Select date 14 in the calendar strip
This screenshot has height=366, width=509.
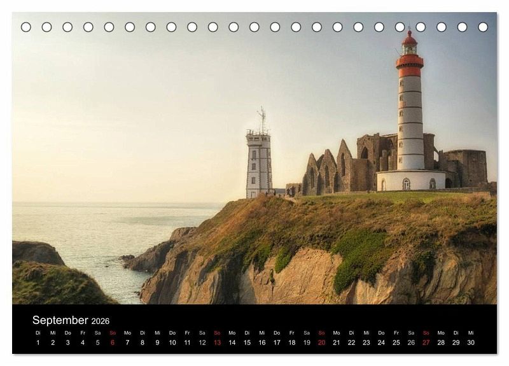click(x=232, y=342)
